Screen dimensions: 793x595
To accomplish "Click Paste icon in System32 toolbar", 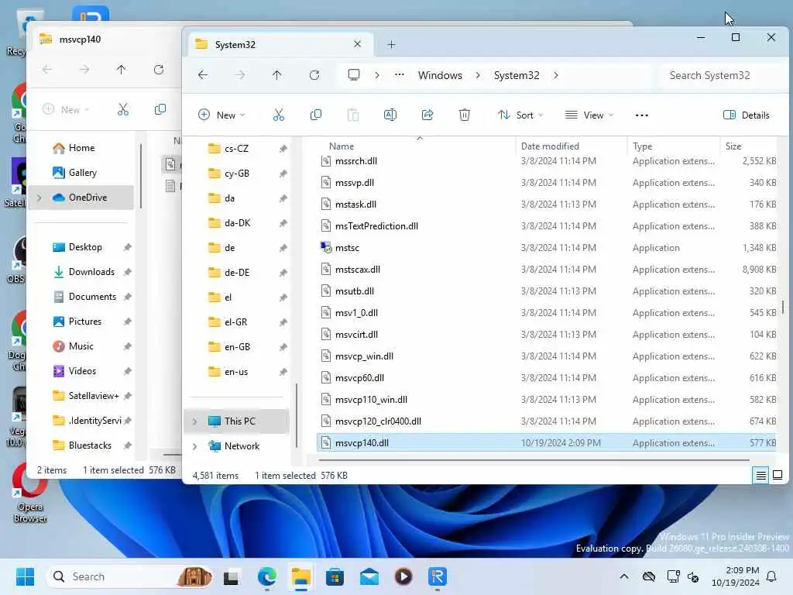I will point(353,115).
